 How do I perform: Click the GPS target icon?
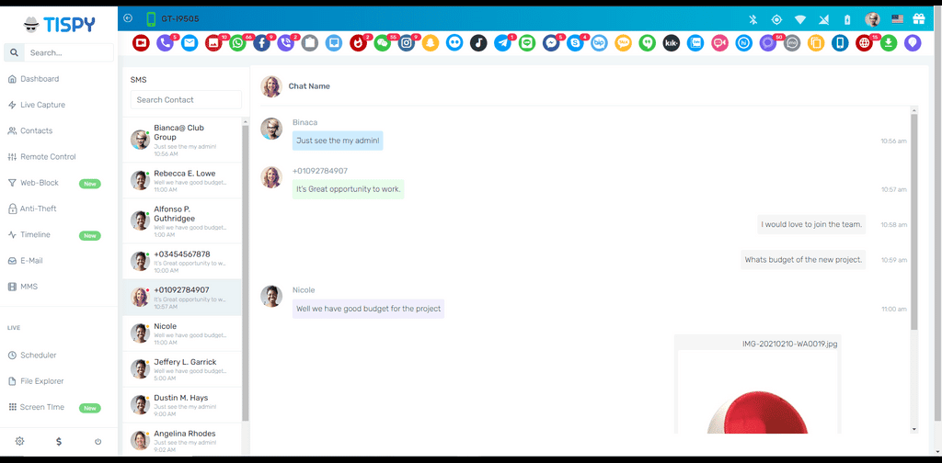pyautogui.click(x=776, y=19)
